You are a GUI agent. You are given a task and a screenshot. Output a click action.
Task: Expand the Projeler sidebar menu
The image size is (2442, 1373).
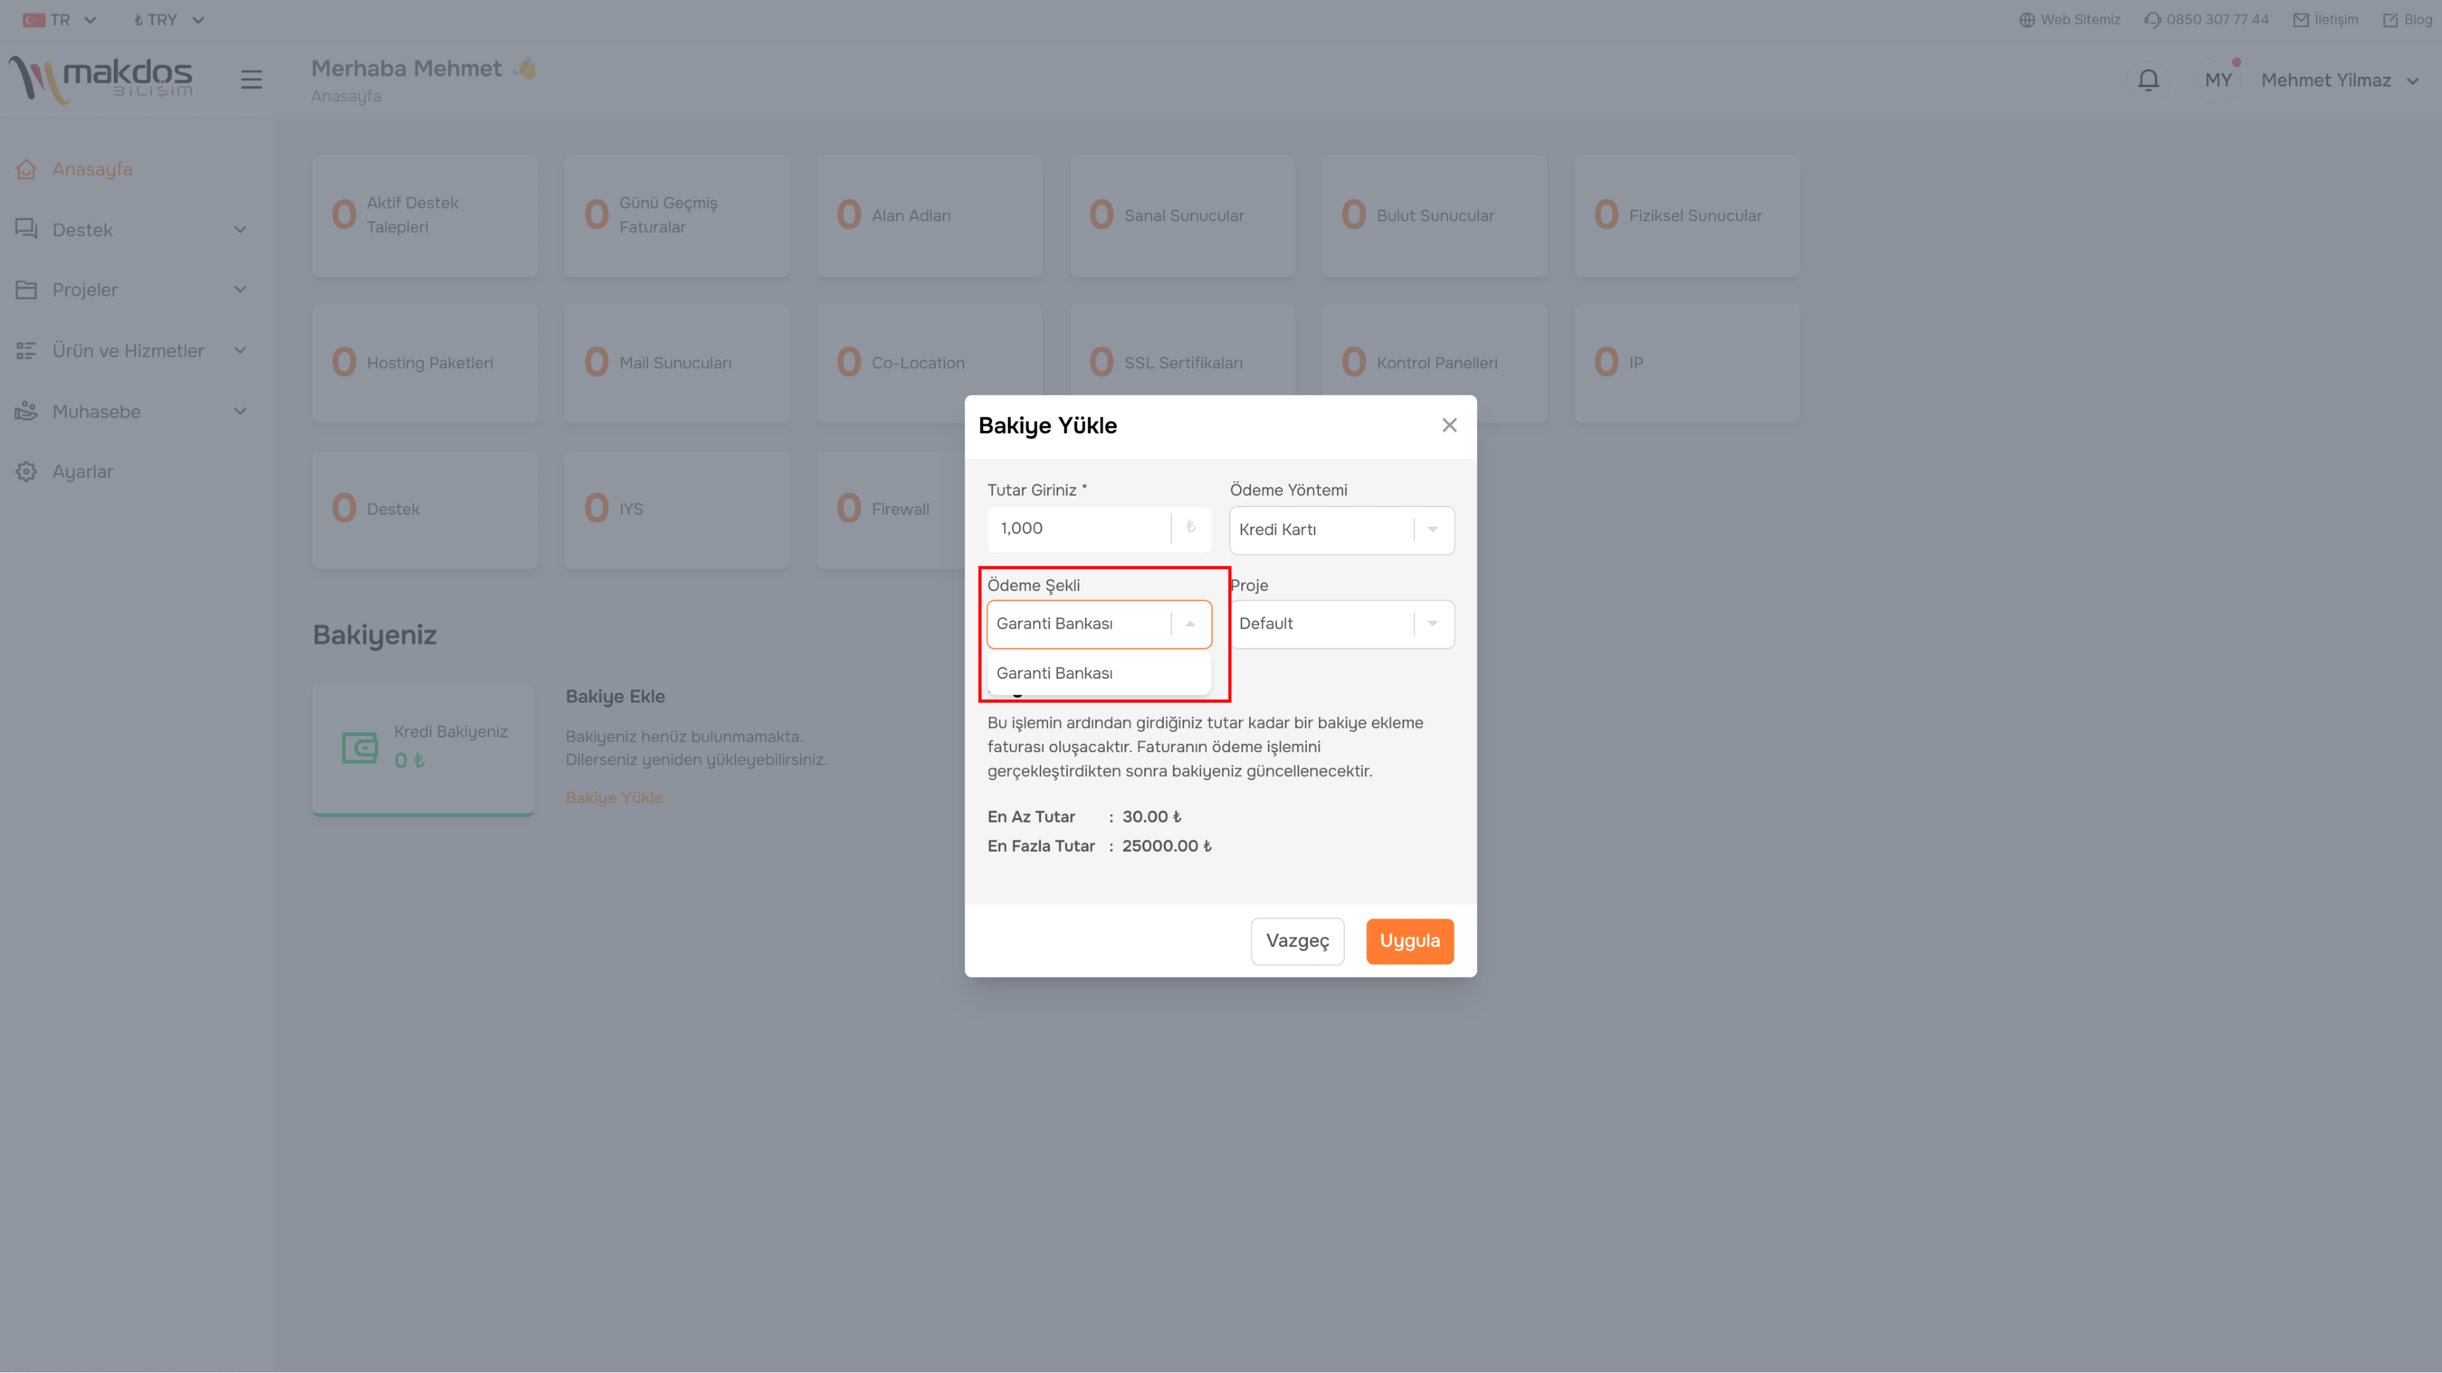pyautogui.click(x=131, y=290)
